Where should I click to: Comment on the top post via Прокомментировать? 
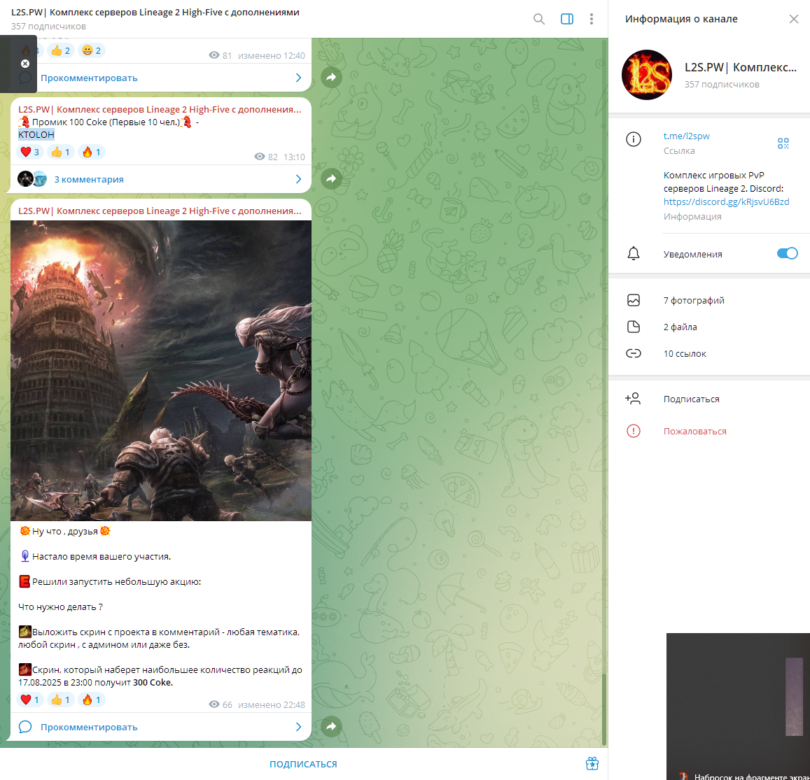coord(89,78)
